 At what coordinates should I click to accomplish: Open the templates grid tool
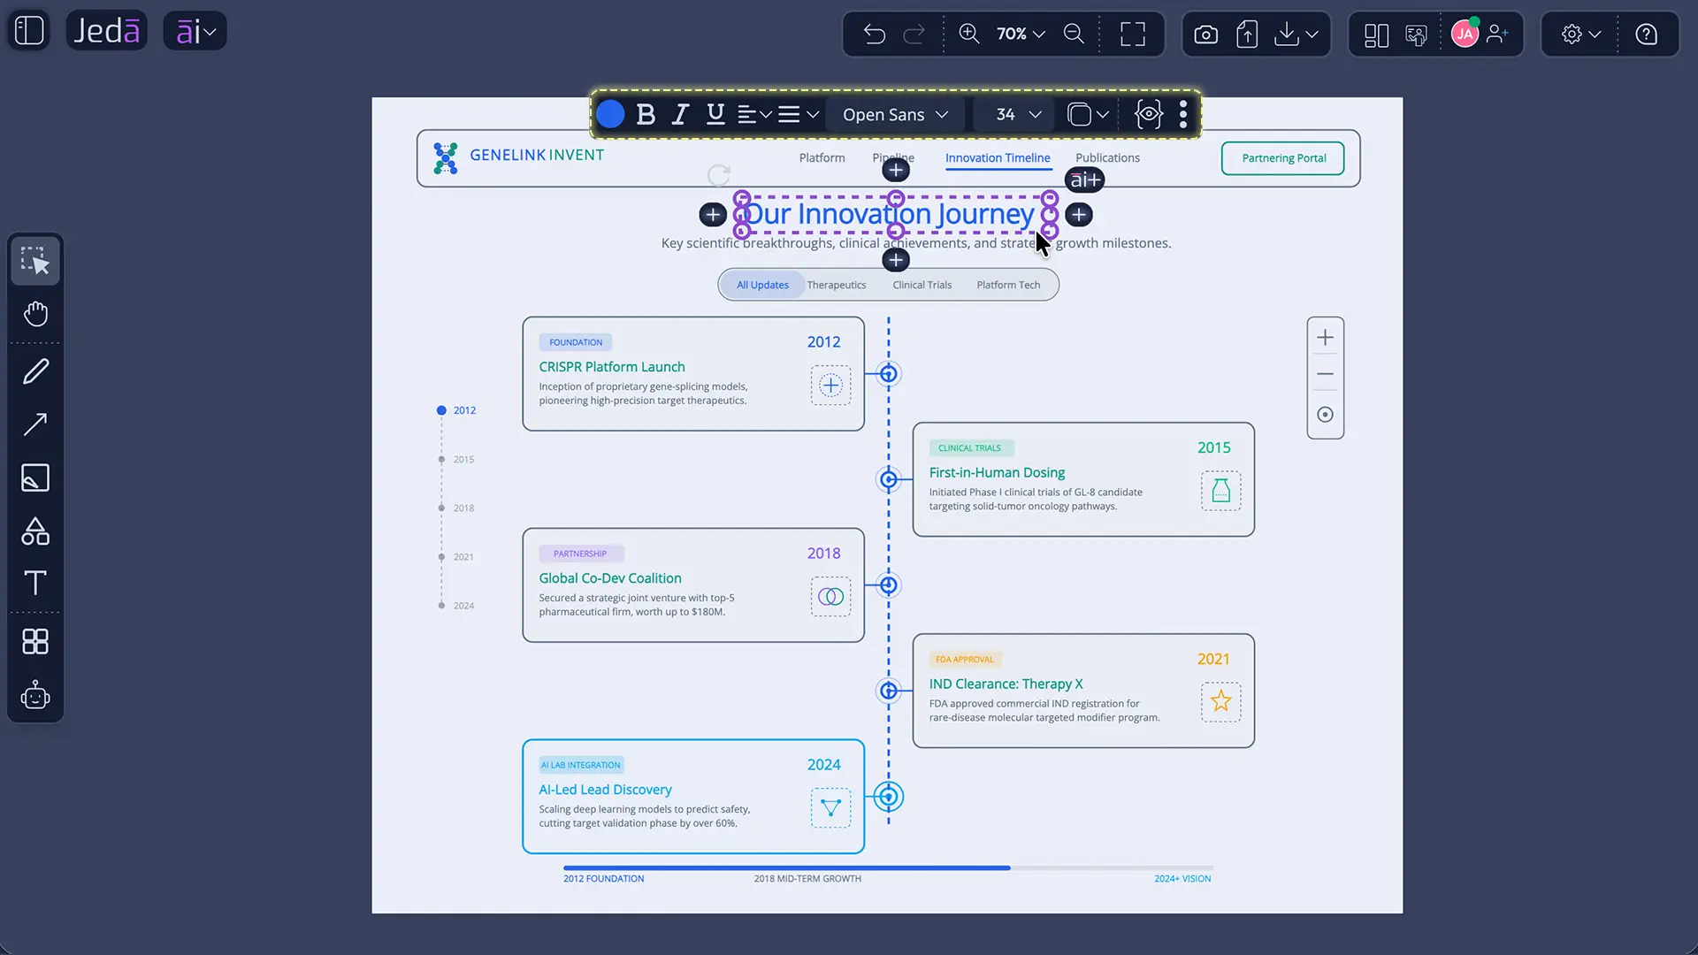[x=35, y=642]
